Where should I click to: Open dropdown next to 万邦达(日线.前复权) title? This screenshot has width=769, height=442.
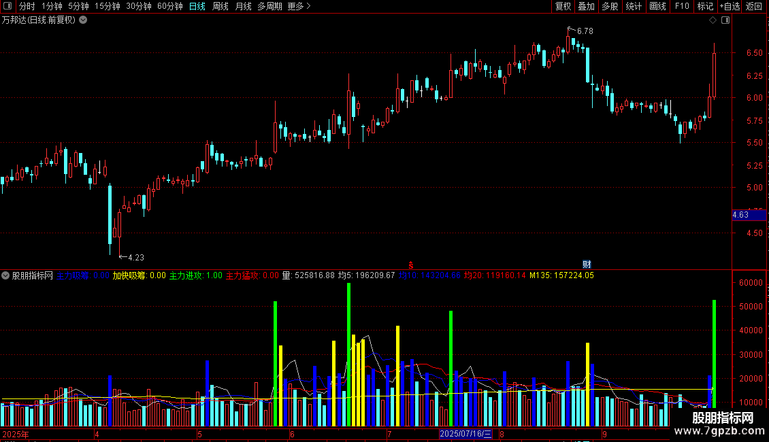point(84,20)
